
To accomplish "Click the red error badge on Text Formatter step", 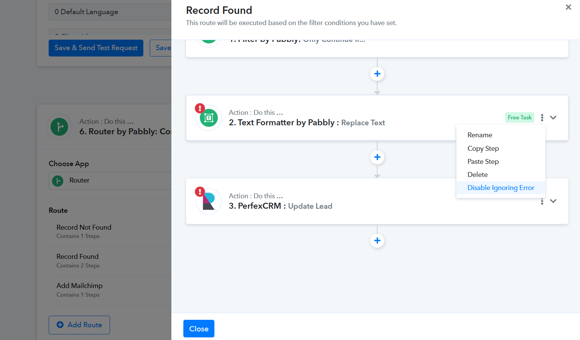I will [x=200, y=108].
